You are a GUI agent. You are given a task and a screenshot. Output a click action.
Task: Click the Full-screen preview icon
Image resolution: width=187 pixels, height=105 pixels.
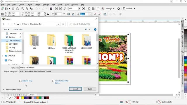coord(84,8)
